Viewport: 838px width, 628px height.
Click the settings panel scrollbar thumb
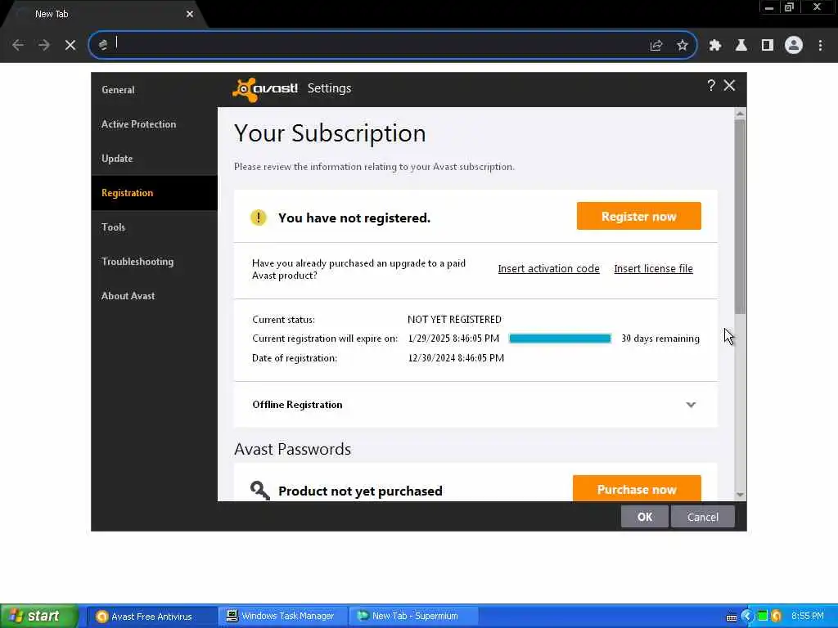click(740, 216)
